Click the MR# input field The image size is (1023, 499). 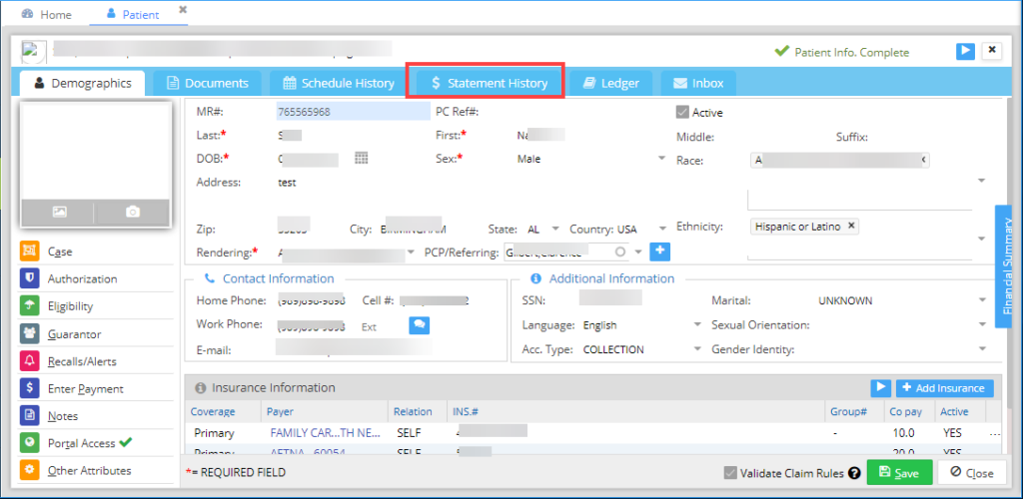point(353,112)
